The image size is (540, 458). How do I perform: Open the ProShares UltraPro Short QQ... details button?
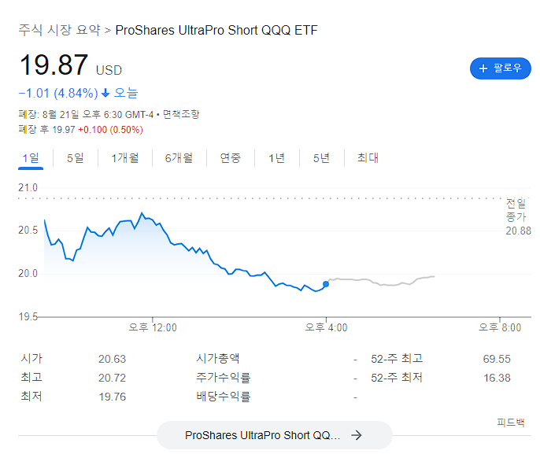point(275,435)
